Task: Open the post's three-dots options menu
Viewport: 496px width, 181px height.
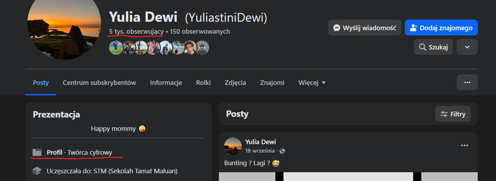Action: coord(464,146)
